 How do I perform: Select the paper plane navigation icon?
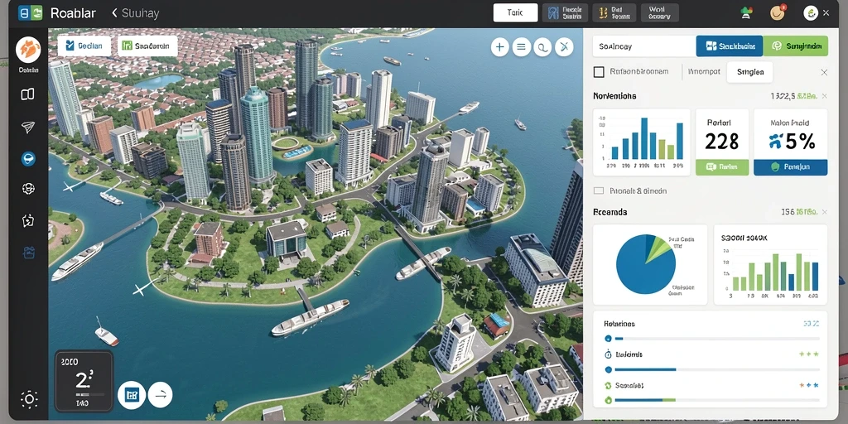tap(27, 127)
